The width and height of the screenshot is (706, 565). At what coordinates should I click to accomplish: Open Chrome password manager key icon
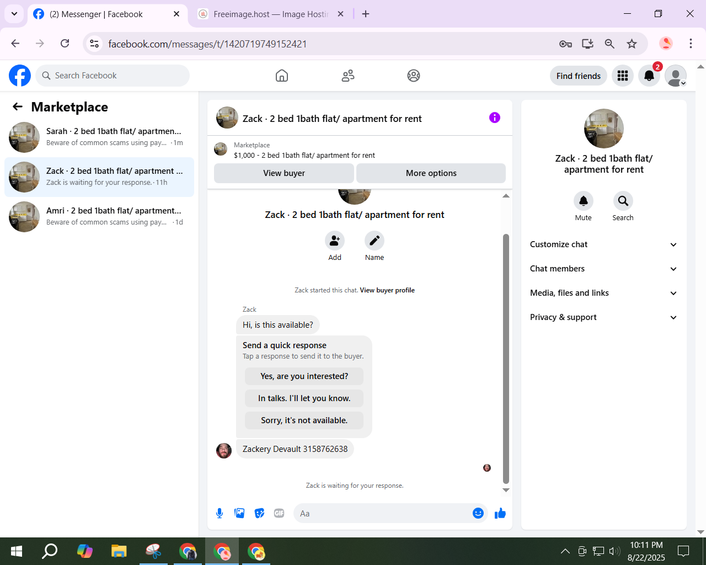pyautogui.click(x=565, y=44)
